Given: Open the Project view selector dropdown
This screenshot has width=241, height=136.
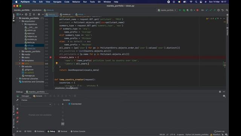Looking at the screenshot, I should click(x=20, y=14).
